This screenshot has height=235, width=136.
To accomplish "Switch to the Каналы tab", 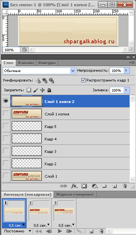I will (26, 63).
